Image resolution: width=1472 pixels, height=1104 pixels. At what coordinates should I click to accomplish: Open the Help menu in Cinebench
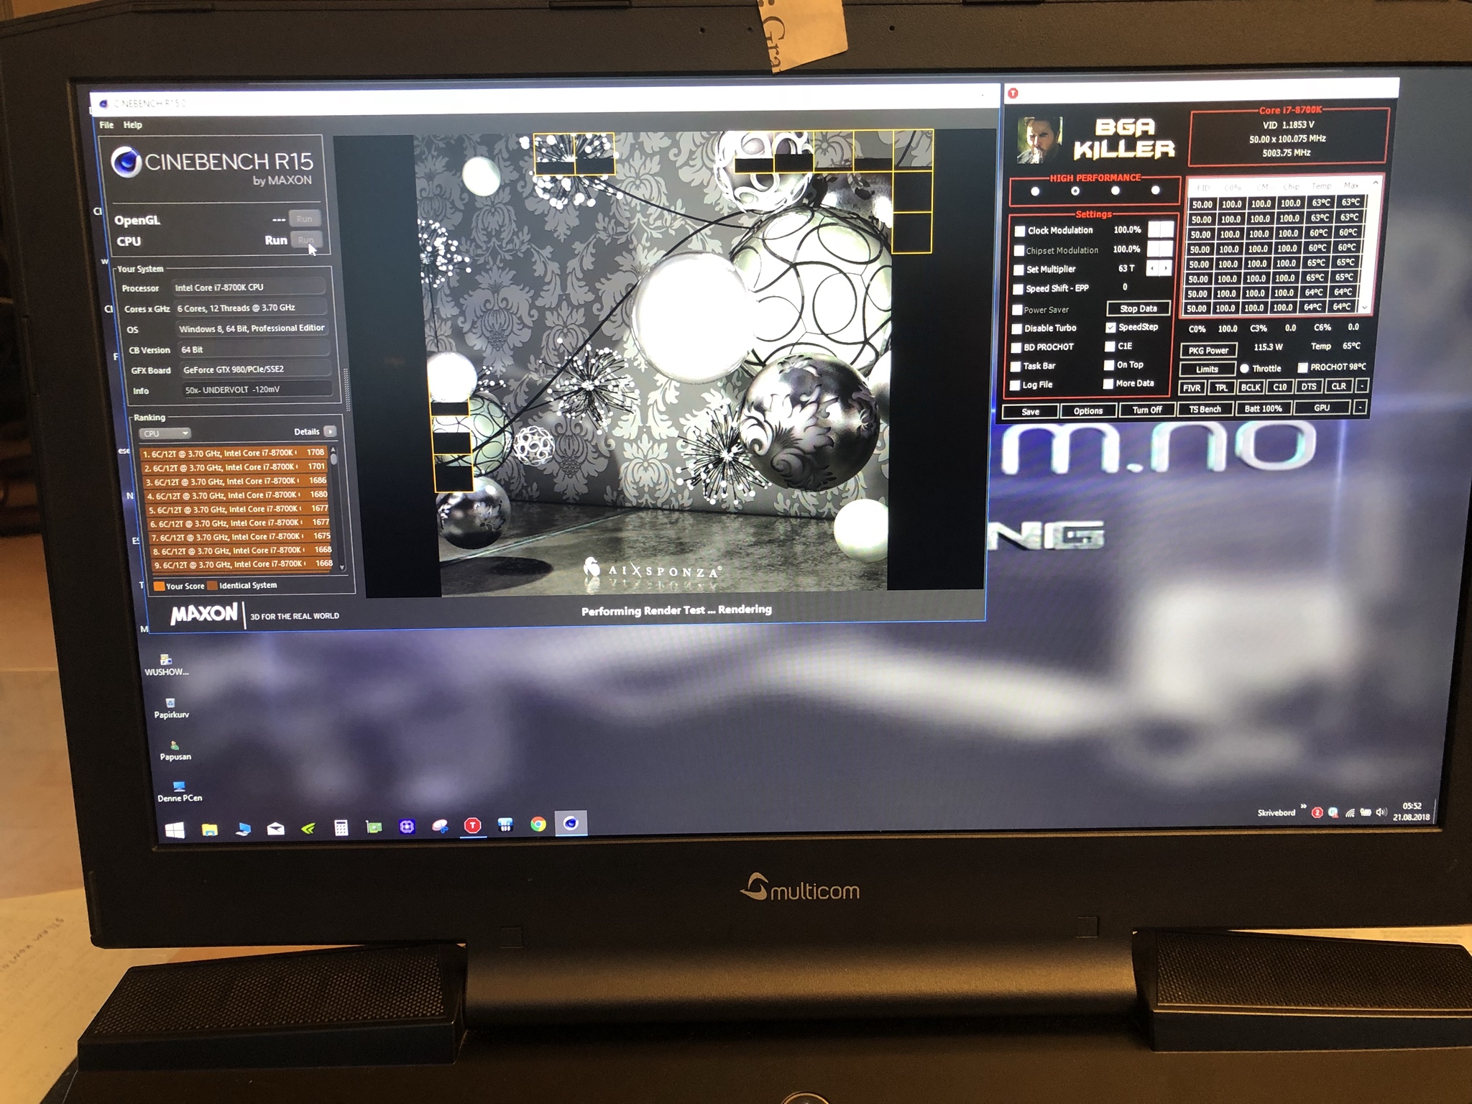[x=132, y=124]
